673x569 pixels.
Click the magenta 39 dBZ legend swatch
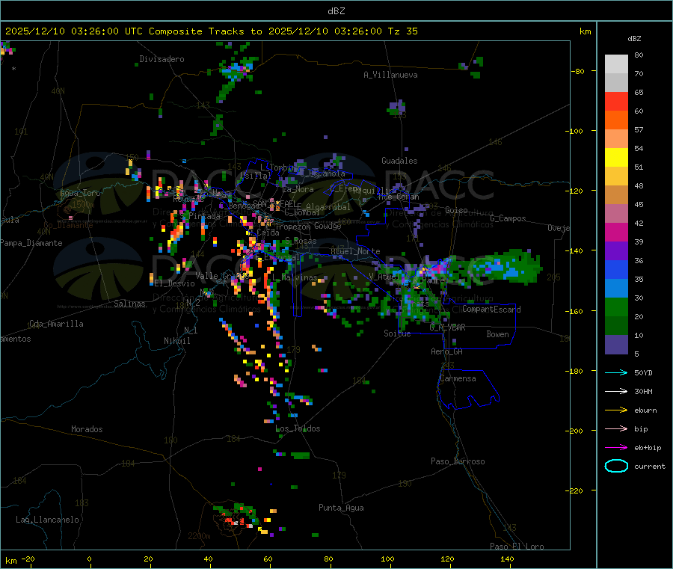(616, 232)
